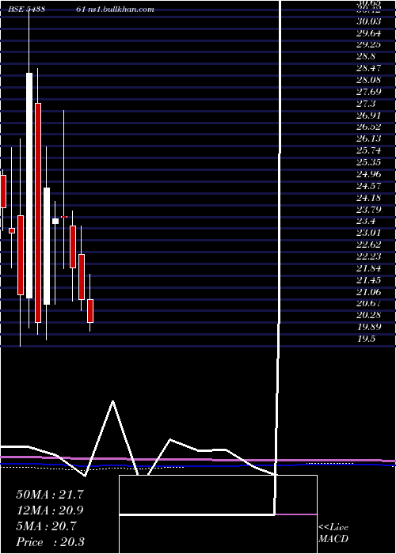396x554 pixels.
Task: Click the 23.01 price axis label
Action: pyautogui.click(x=369, y=233)
